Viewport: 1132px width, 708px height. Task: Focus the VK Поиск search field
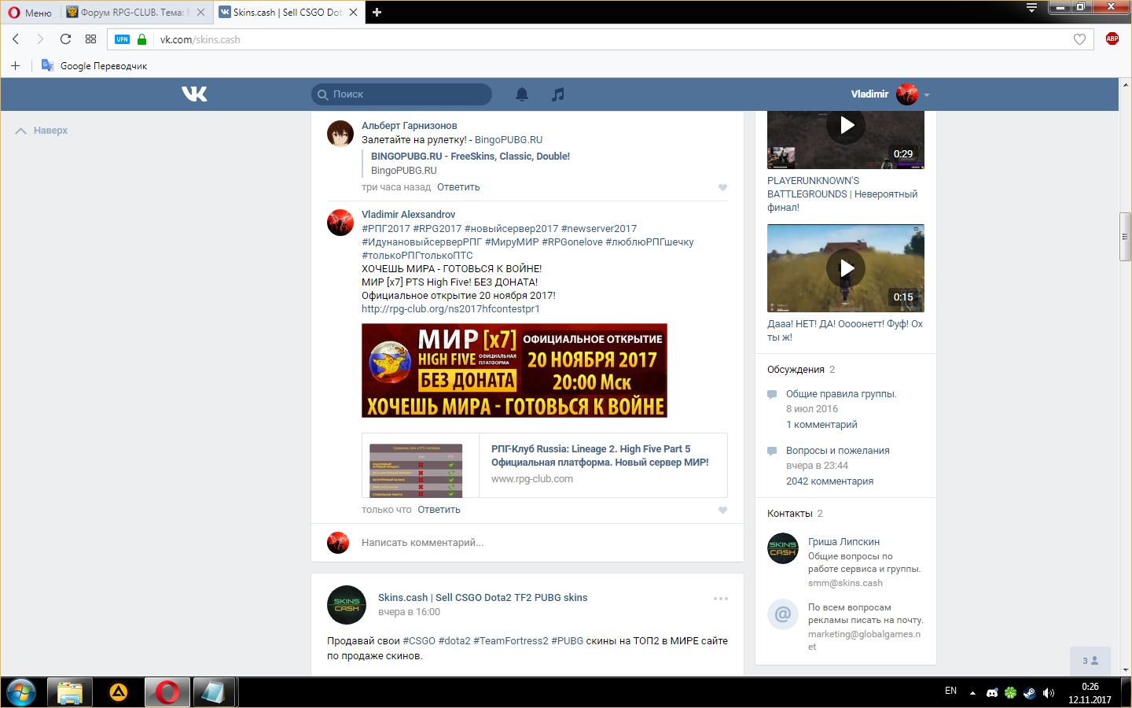pos(402,94)
